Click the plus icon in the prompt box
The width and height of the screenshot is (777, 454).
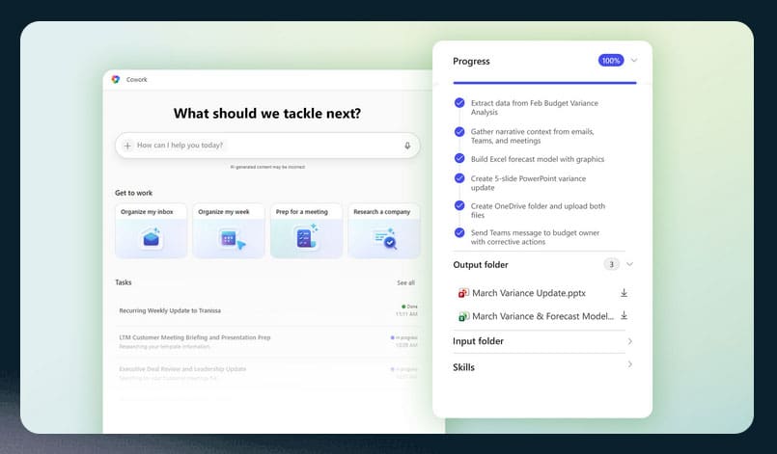(127, 146)
